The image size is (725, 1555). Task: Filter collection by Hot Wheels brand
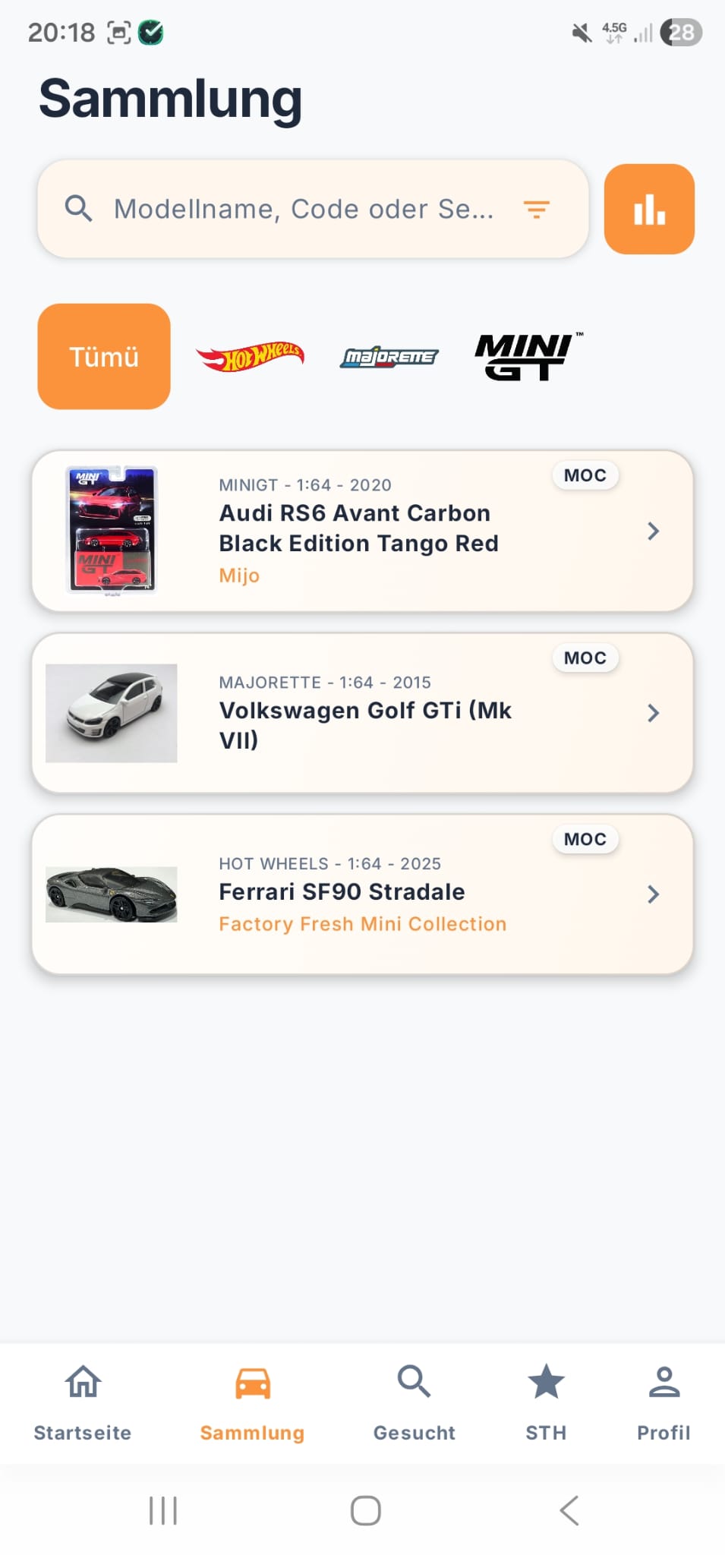251,356
